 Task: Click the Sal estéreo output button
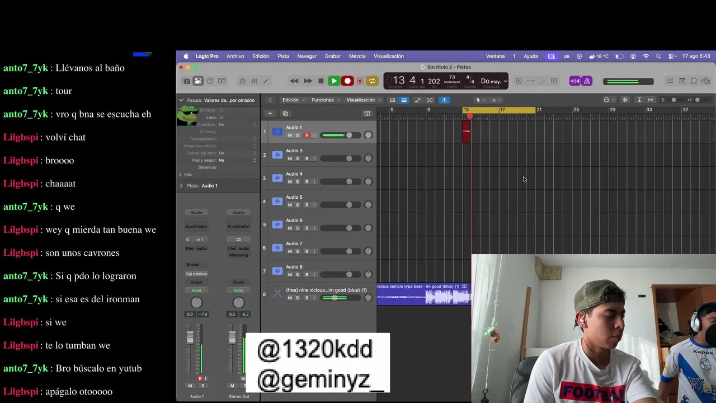tap(196, 274)
